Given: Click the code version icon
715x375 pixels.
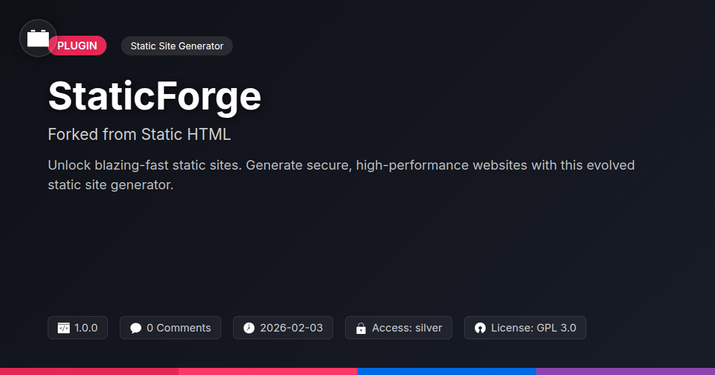Looking at the screenshot, I should 64,328.
